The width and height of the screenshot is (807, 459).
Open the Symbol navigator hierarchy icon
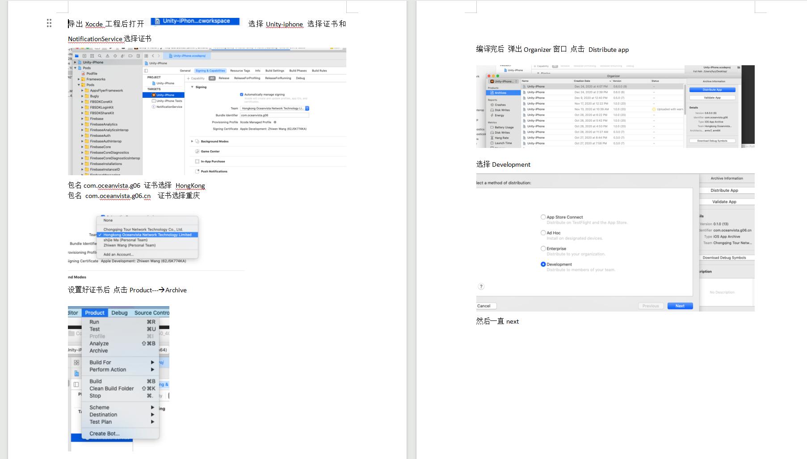coord(92,56)
